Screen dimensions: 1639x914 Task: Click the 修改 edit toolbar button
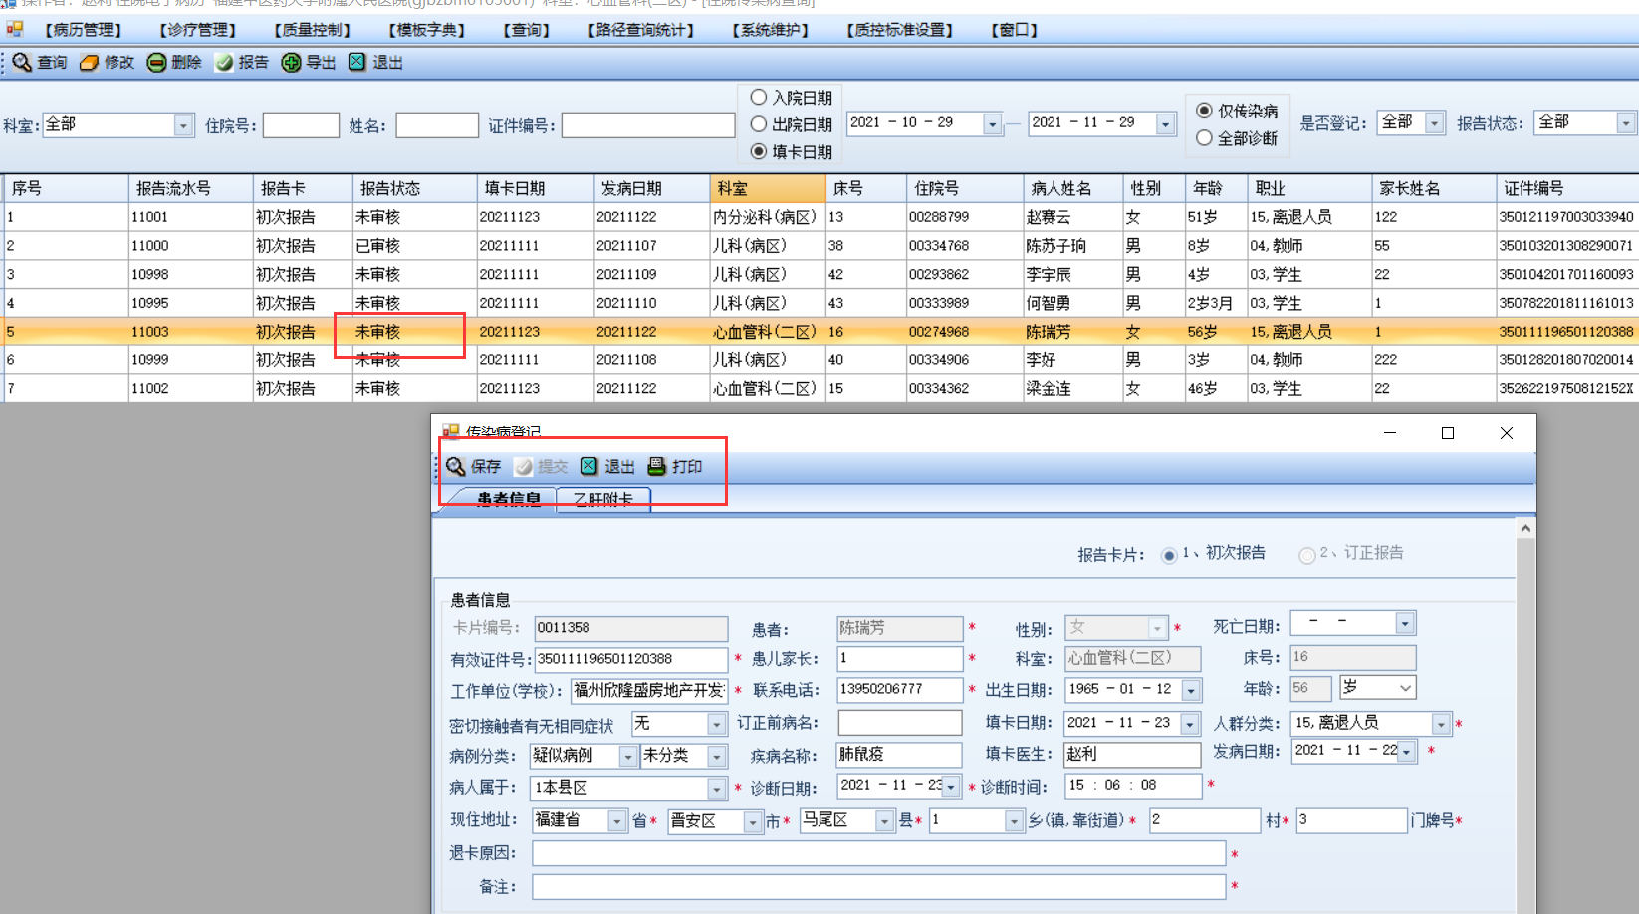pos(107,63)
